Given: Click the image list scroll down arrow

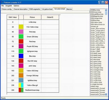Looking at the screenshot, I should [106, 95].
